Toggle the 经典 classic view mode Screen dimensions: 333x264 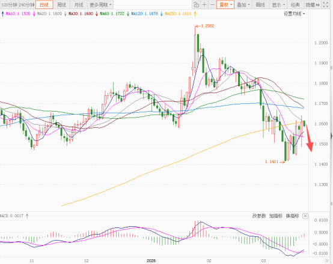(295, 5)
